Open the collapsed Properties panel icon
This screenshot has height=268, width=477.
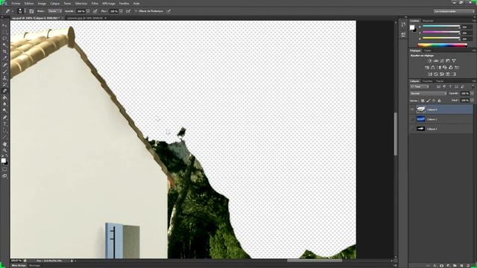(403, 34)
